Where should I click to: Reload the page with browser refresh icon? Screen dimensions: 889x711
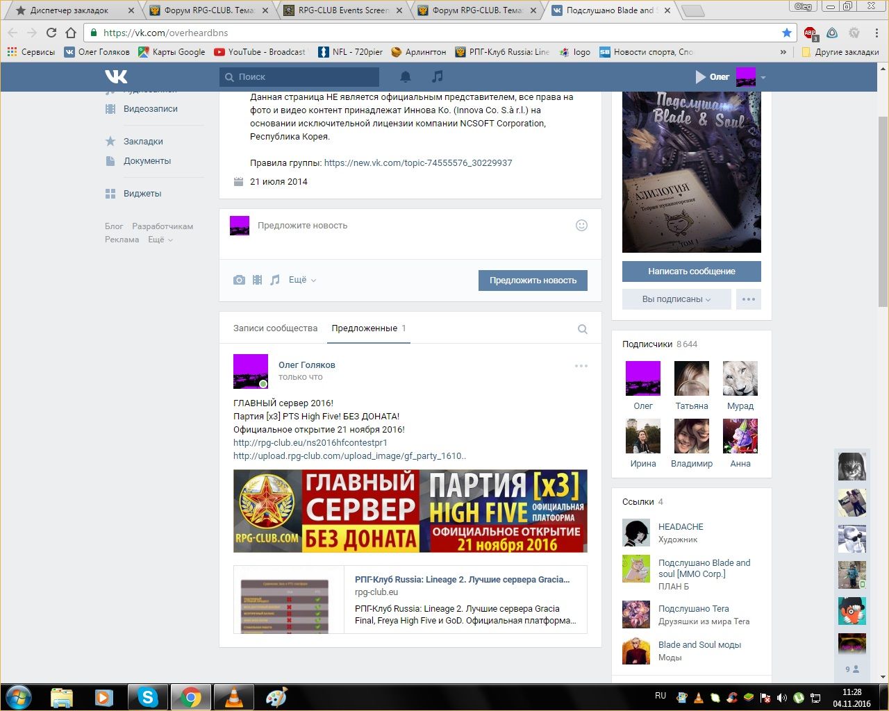(51, 33)
